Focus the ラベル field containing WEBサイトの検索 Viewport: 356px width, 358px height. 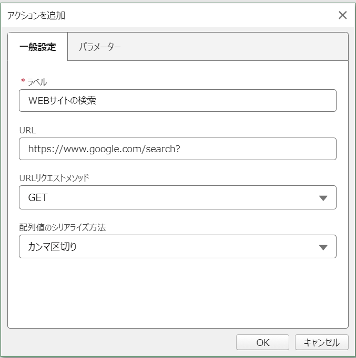178,100
